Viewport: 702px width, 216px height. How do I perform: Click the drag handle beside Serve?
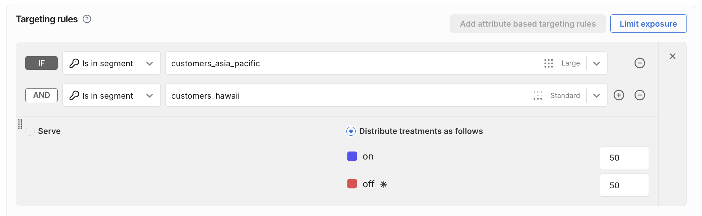point(20,124)
